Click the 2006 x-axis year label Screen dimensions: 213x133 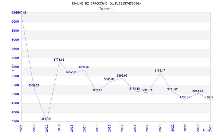click(21, 128)
